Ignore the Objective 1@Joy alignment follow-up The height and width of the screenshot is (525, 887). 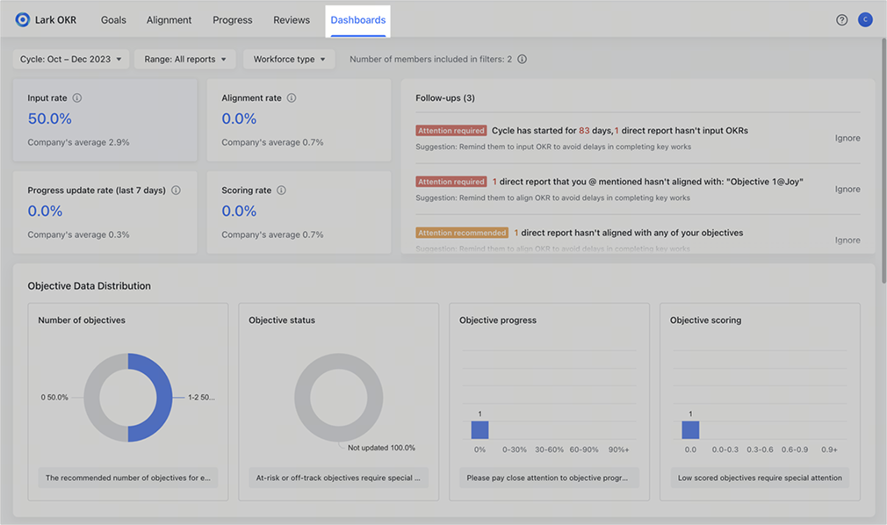[847, 190]
